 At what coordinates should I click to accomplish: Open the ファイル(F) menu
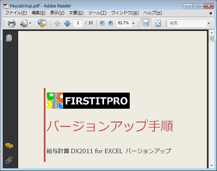click(16, 13)
